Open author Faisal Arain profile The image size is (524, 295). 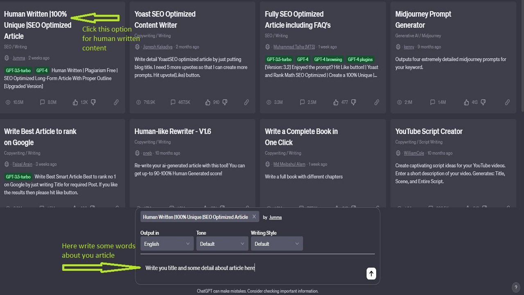23,164
